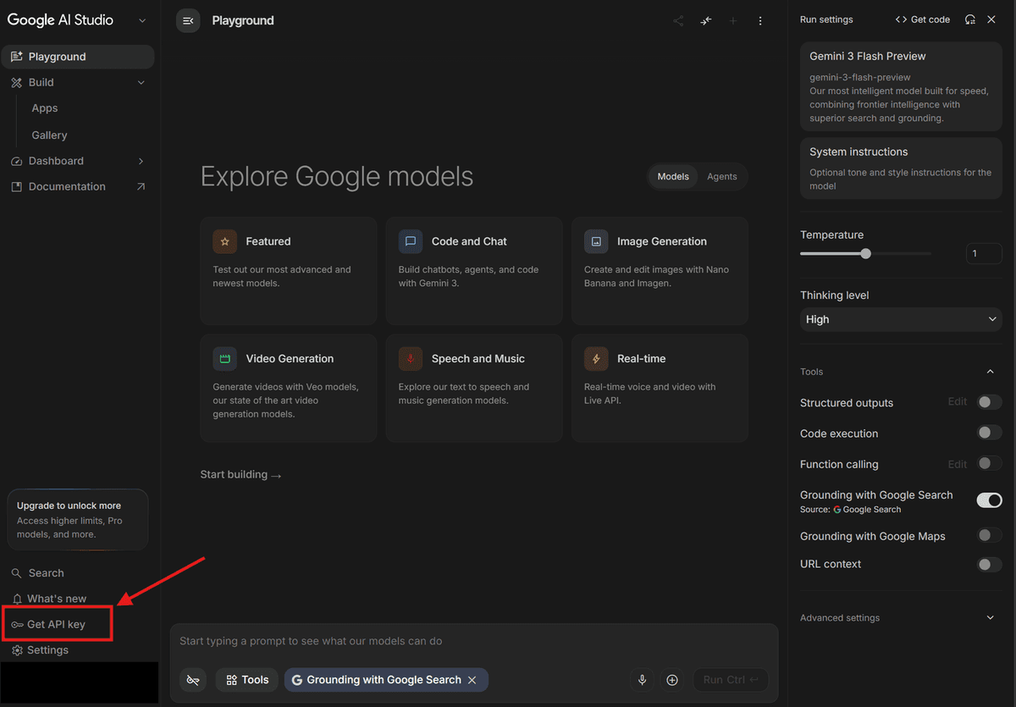
Task: Toggle off Grounding with Google Search
Action: [x=988, y=500]
